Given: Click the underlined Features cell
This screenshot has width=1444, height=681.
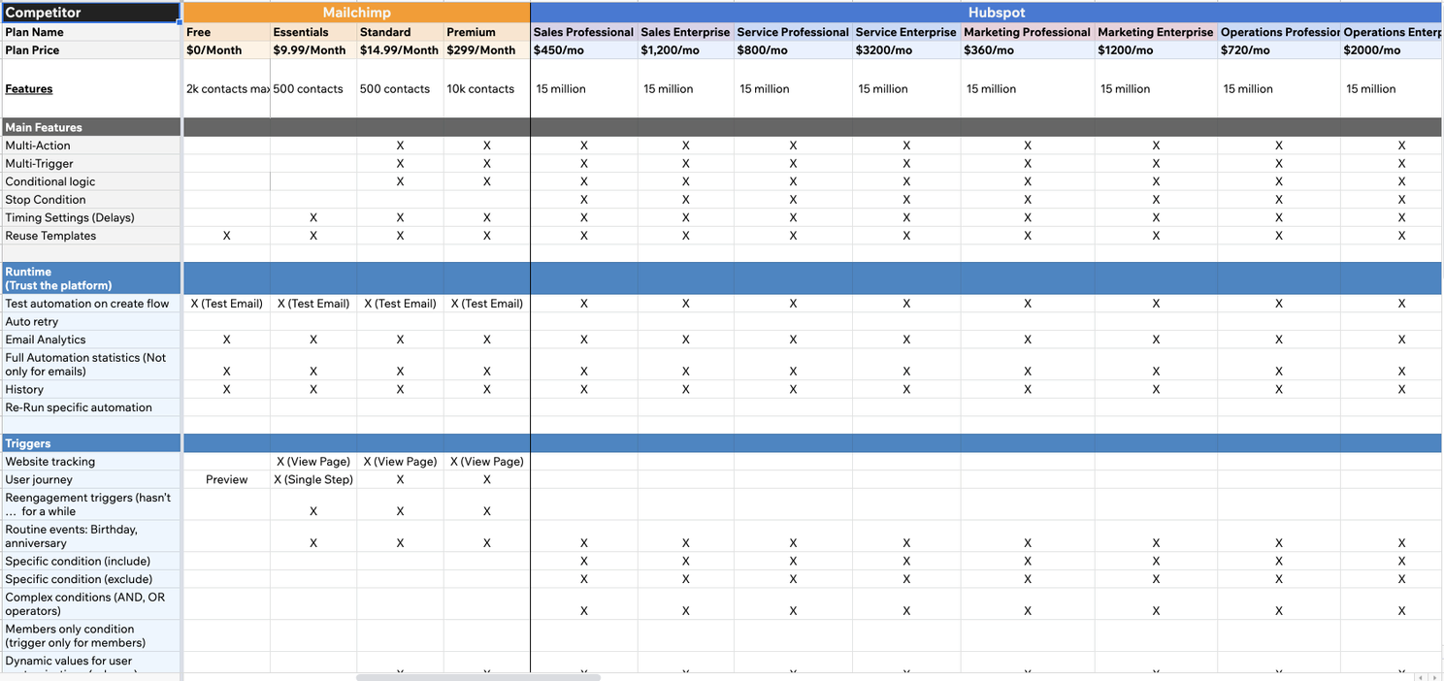Looking at the screenshot, I should 90,88.
